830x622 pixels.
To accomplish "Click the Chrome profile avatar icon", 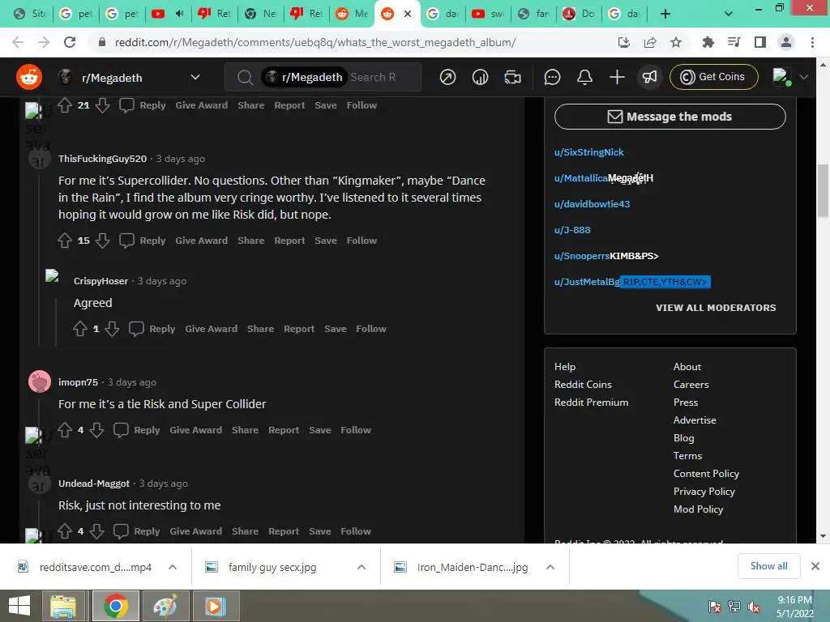I will (786, 42).
